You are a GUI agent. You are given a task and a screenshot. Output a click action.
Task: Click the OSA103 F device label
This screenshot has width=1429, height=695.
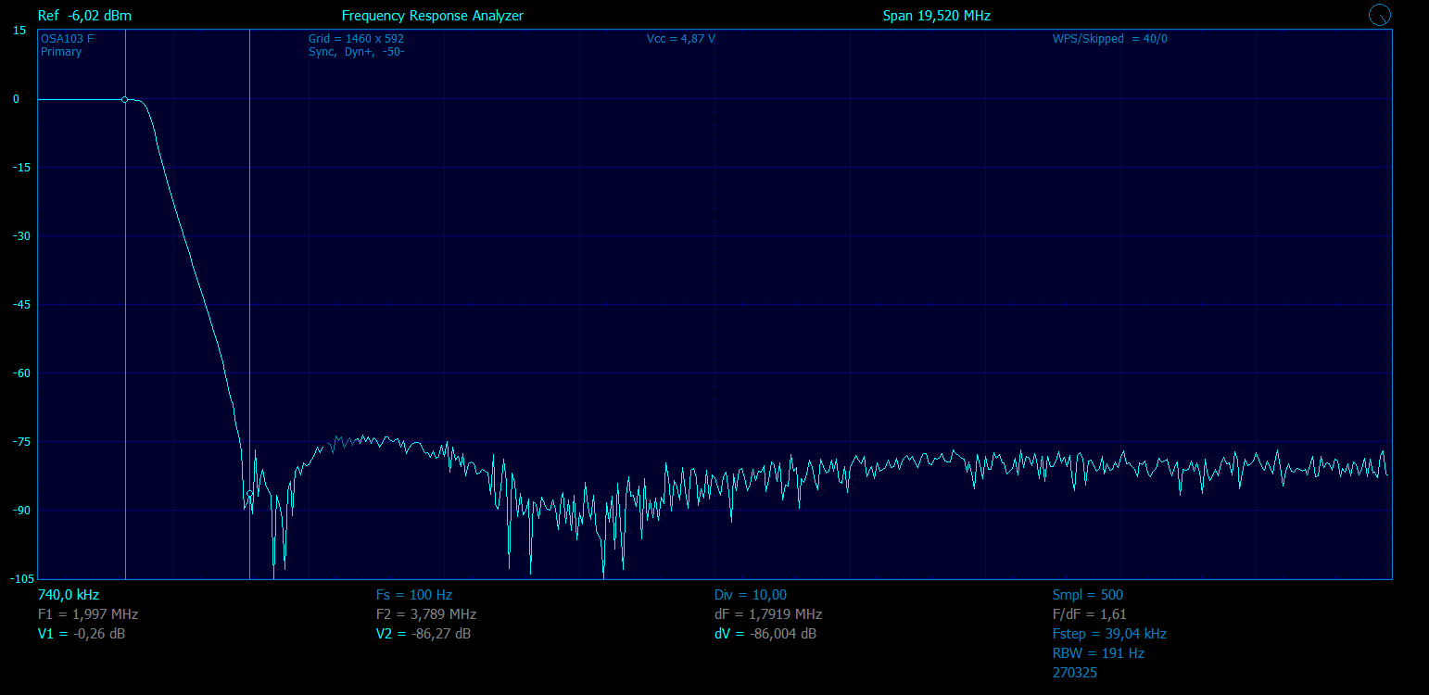[x=68, y=39]
